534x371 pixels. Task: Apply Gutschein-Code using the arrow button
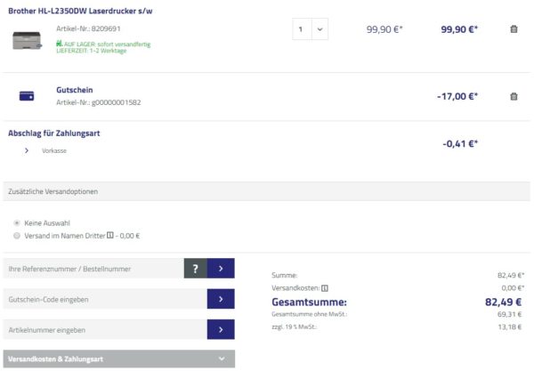(221, 300)
